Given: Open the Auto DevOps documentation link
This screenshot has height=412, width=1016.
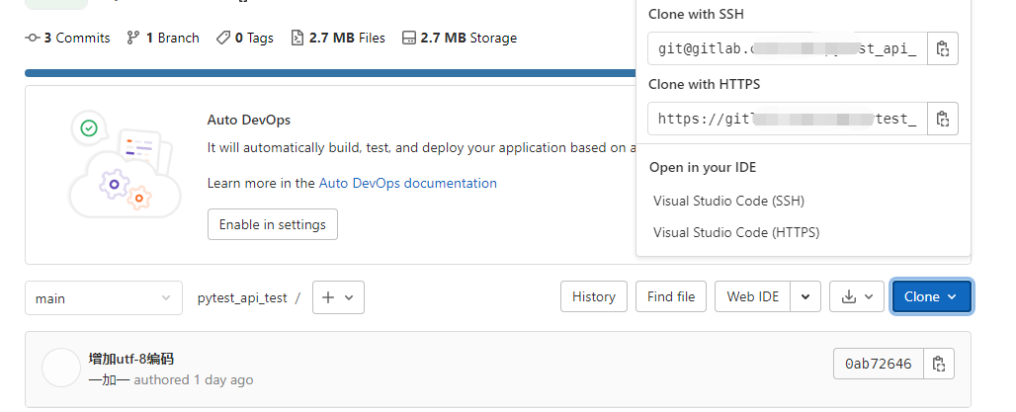Looking at the screenshot, I should [408, 183].
